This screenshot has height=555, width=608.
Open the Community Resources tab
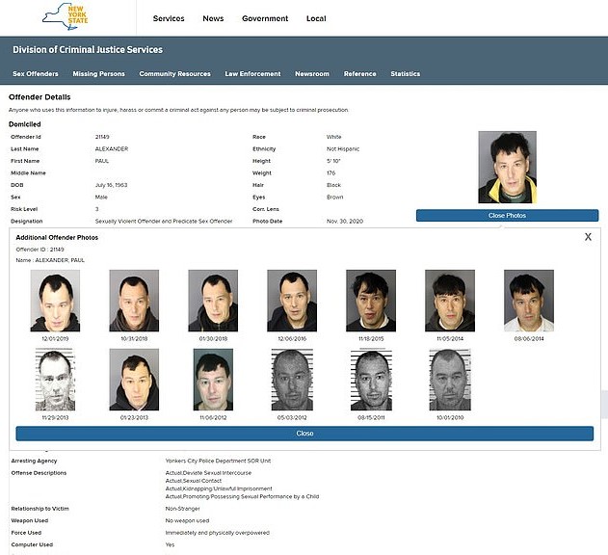(174, 74)
